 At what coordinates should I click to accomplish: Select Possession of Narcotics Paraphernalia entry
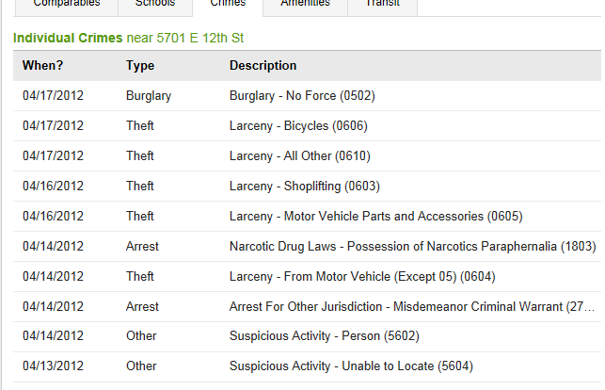click(412, 246)
